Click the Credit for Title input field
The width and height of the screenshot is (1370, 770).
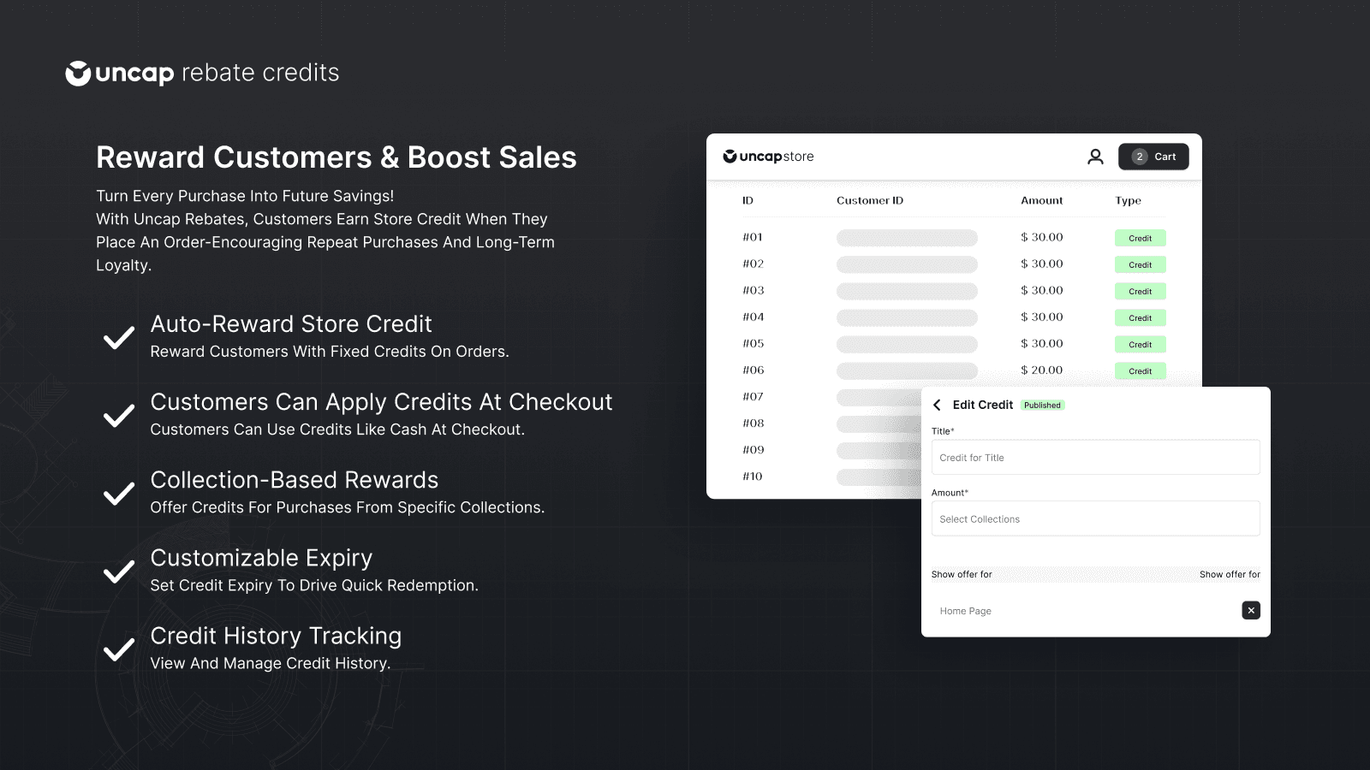coord(1095,458)
